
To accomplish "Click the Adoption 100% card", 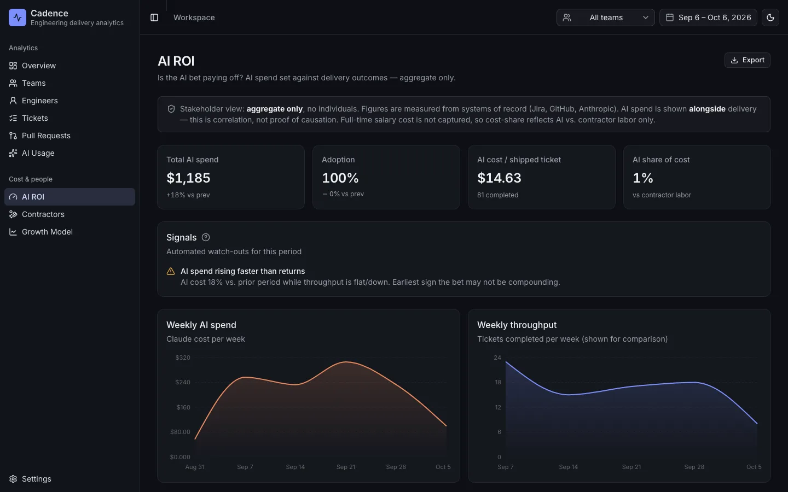I will [x=386, y=177].
